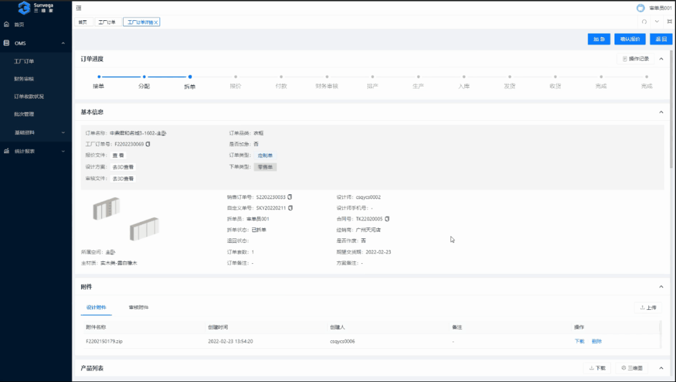Open 财务审核 in the sidebar

pyautogui.click(x=24, y=78)
